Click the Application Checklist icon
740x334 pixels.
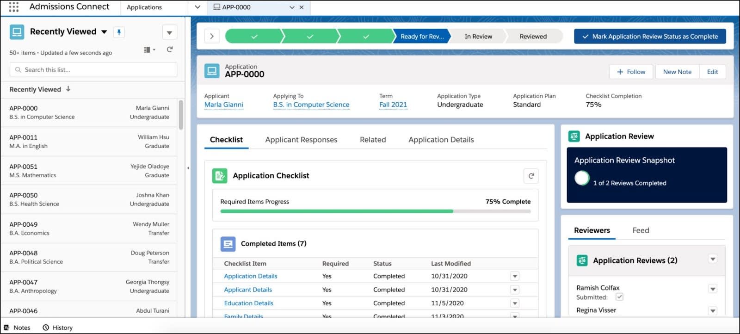tap(220, 176)
